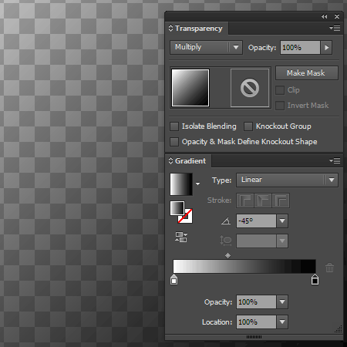Click the empty opacity mask thumbnail
Image resolution: width=347 pixels, height=347 pixels.
pos(250,88)
